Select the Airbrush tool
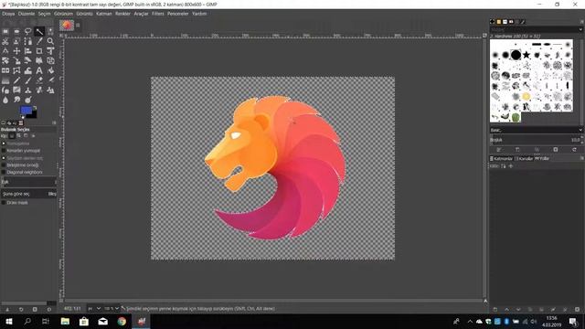Viewport: 585px width, 329px height. point(50,80)
